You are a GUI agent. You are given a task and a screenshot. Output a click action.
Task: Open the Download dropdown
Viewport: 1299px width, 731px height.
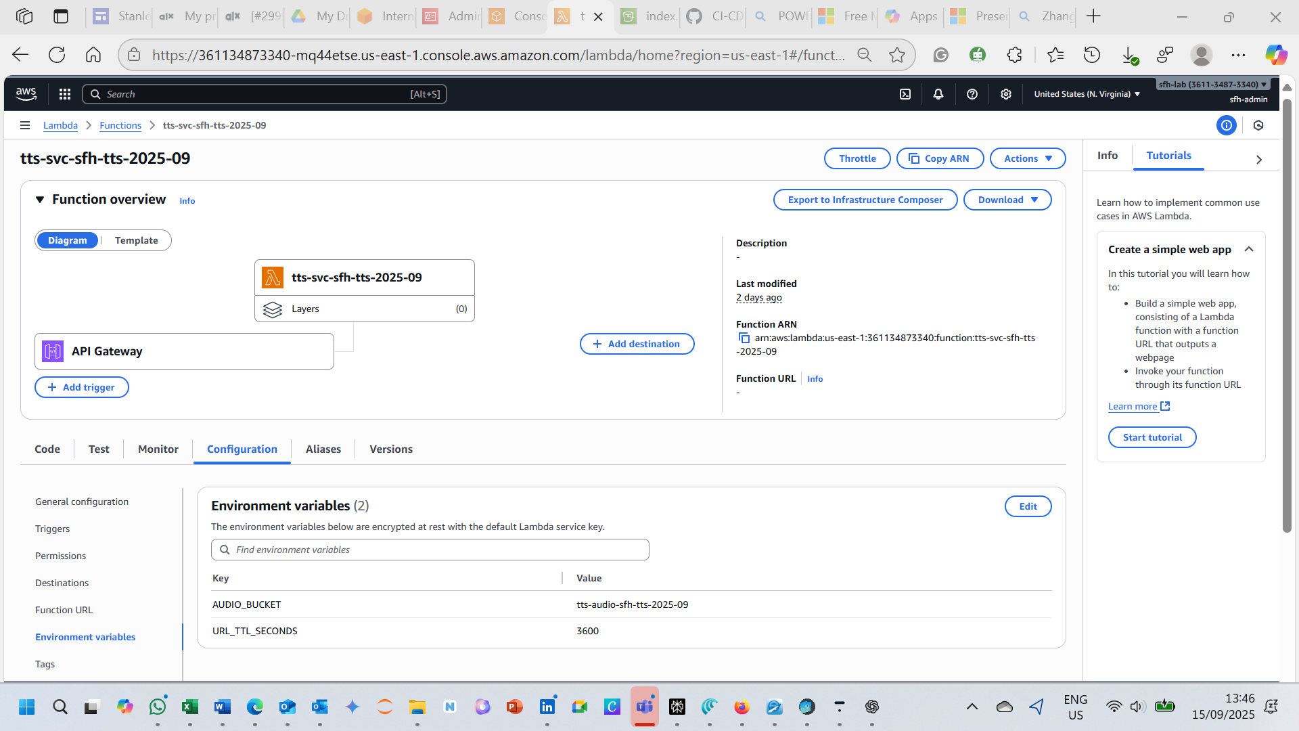(1007, 200)
